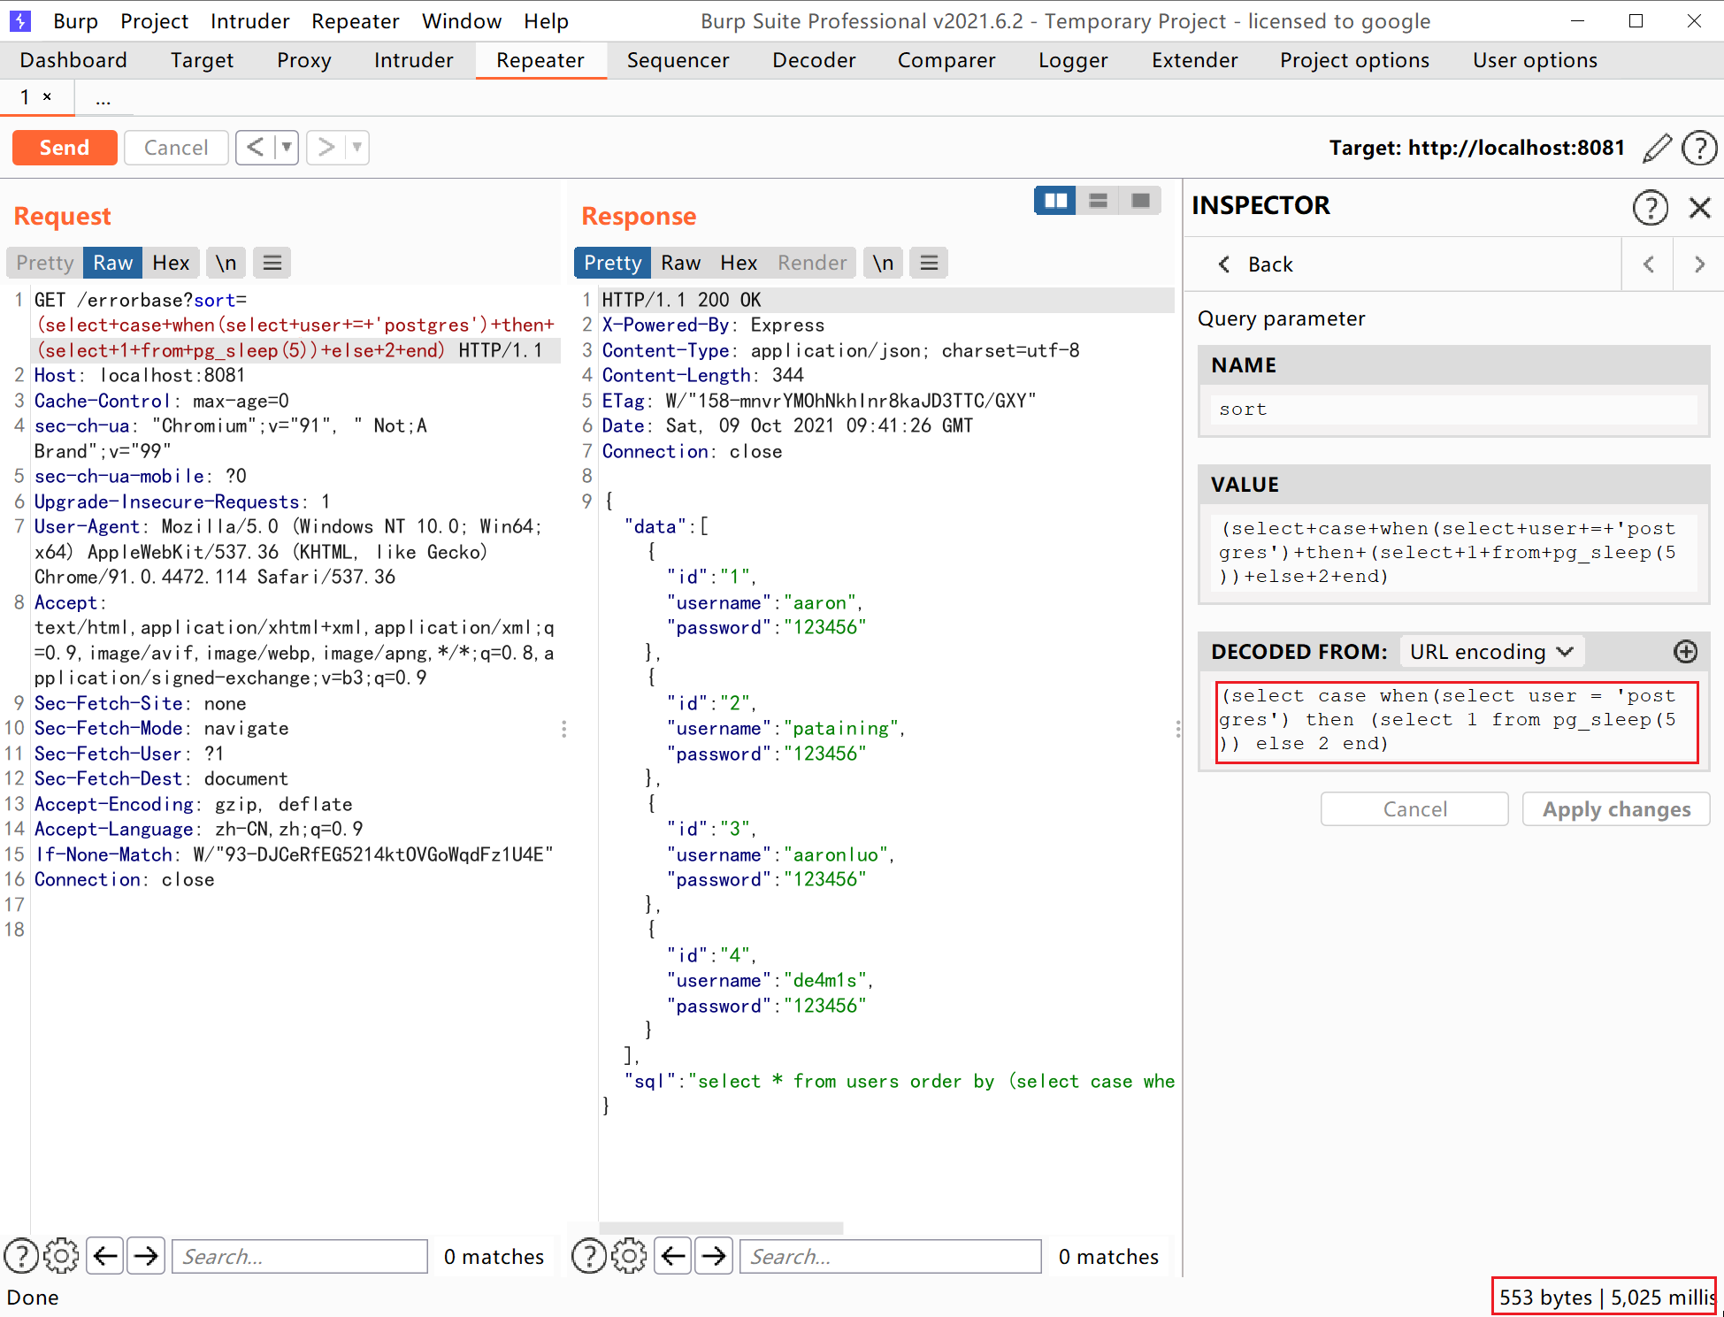
Task: Open response search settings gear icon
Action: click(629, 1256)
